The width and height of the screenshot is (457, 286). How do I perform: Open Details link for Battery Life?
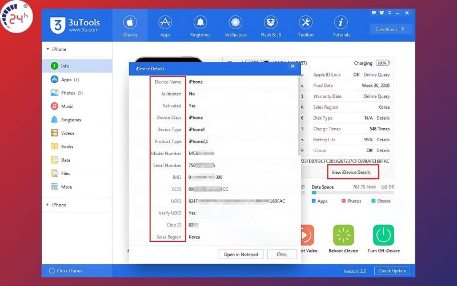383,140
